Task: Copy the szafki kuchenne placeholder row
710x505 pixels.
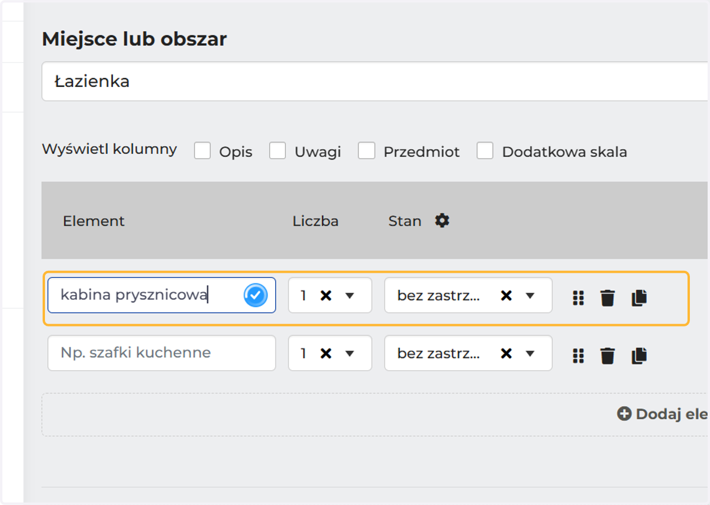Action: [x=639, y=355]
